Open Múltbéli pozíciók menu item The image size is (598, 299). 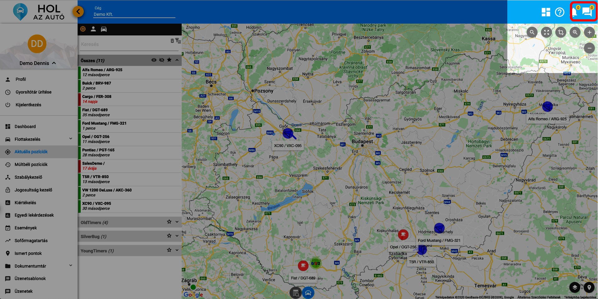pos(31,164)
